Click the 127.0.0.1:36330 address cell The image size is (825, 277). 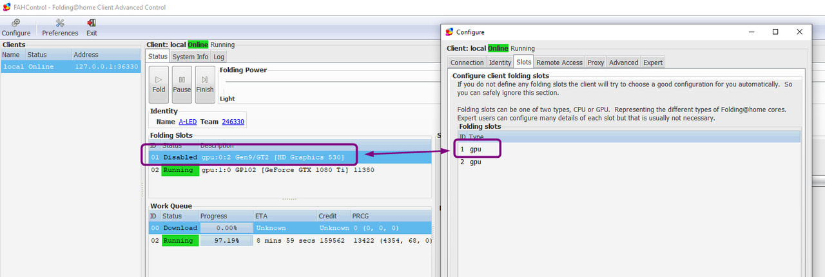(106, 66)
